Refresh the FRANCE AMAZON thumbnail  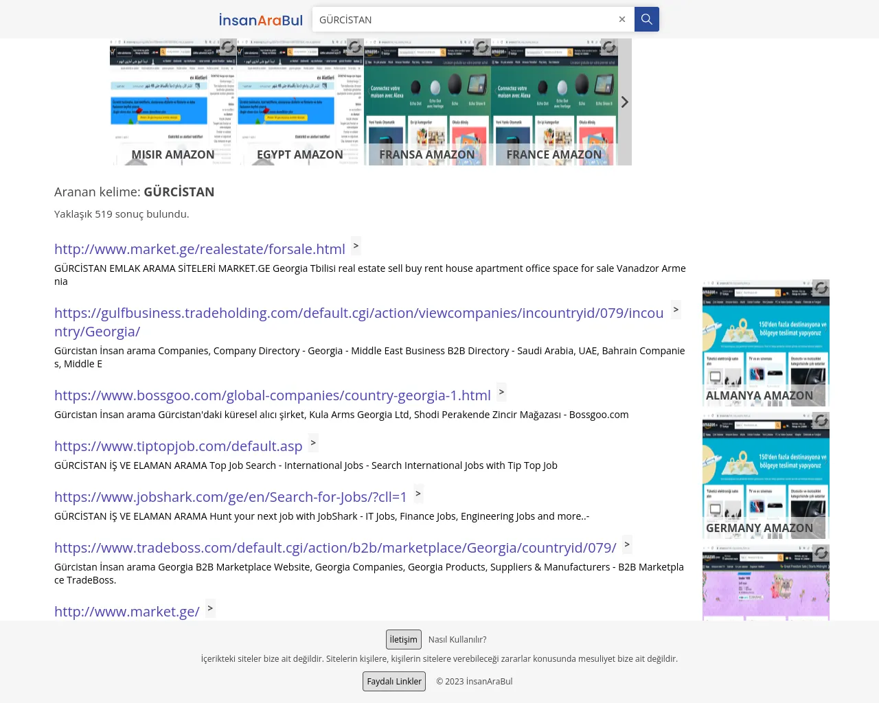click(608, 47)
